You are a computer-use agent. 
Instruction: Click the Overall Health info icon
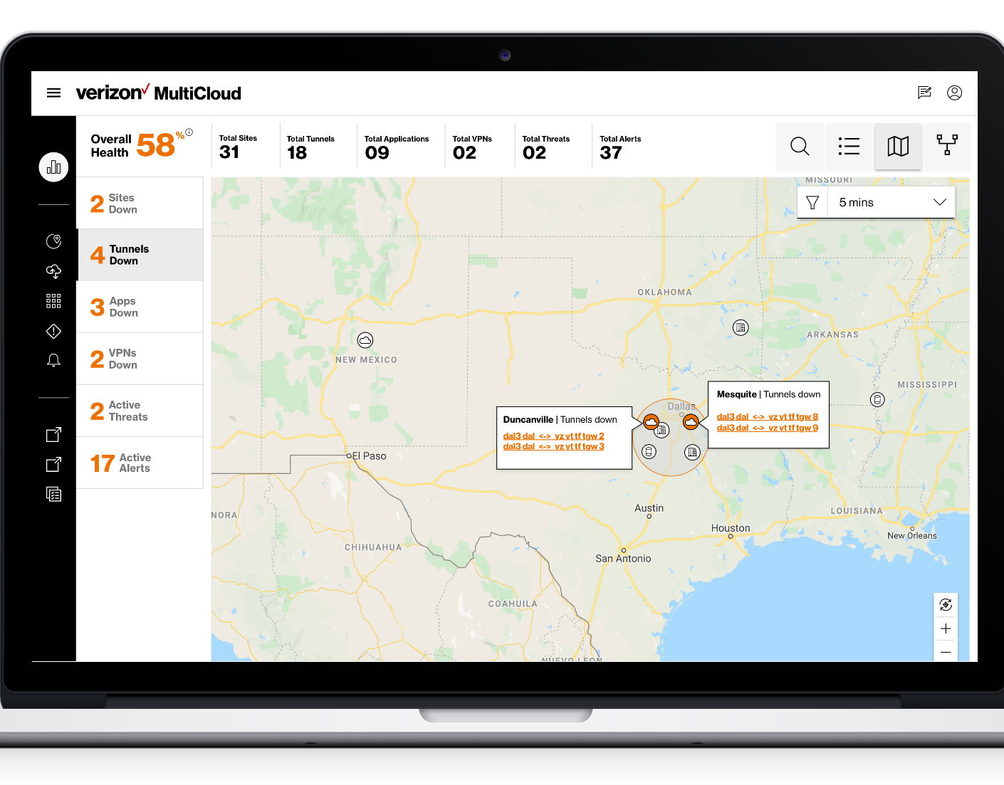pyautogui.click(x=189, y=132)
